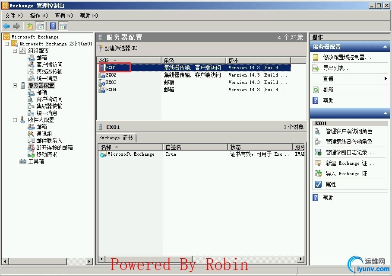Click the blue Help question mark toolbar icon
This screenshot has height=276, width=392.
click(53, 26)
